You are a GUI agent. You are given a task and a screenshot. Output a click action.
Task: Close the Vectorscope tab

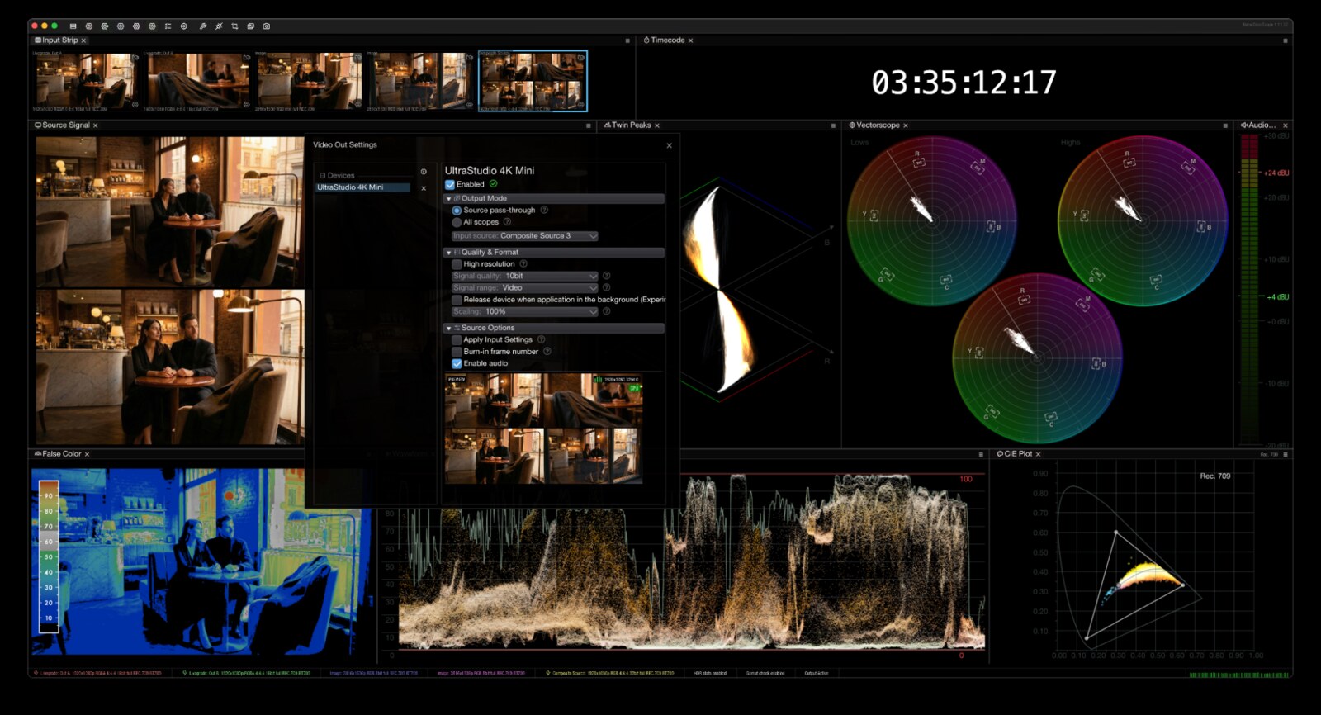[906, 125]
